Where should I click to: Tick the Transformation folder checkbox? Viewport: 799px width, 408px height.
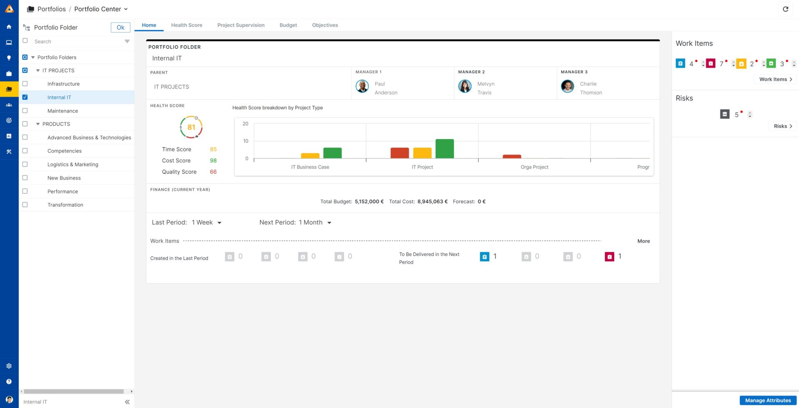(25, 205)
